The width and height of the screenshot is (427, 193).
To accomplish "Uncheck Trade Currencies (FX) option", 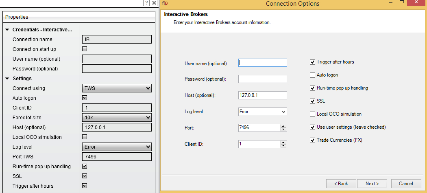I will tap(312, 140).
